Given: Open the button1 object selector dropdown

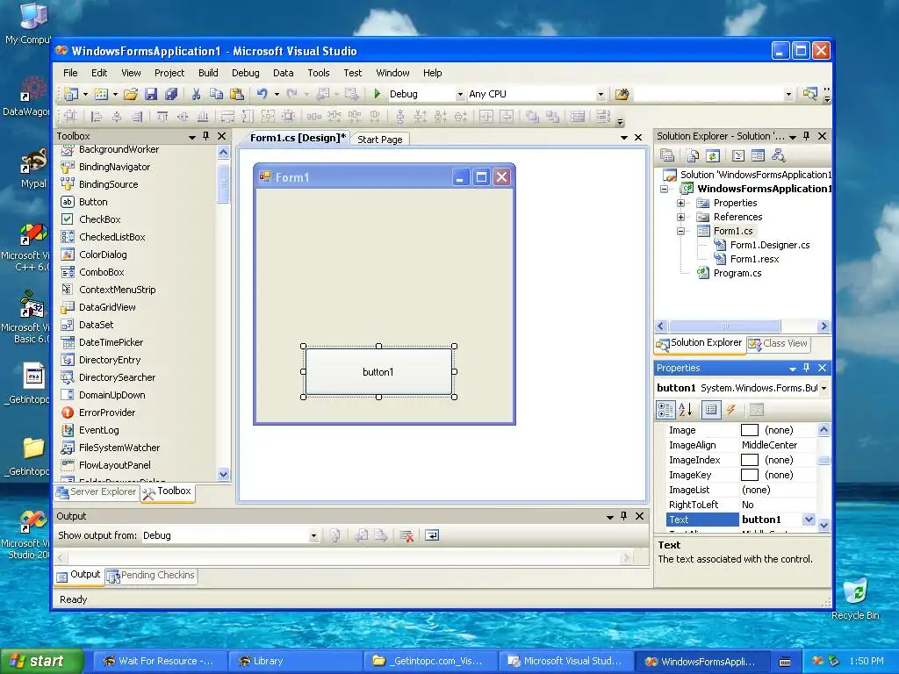Looking at the screenshot, I should [823, 388].
